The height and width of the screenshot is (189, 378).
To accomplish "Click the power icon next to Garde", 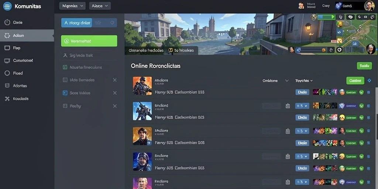I will [7, 23].
